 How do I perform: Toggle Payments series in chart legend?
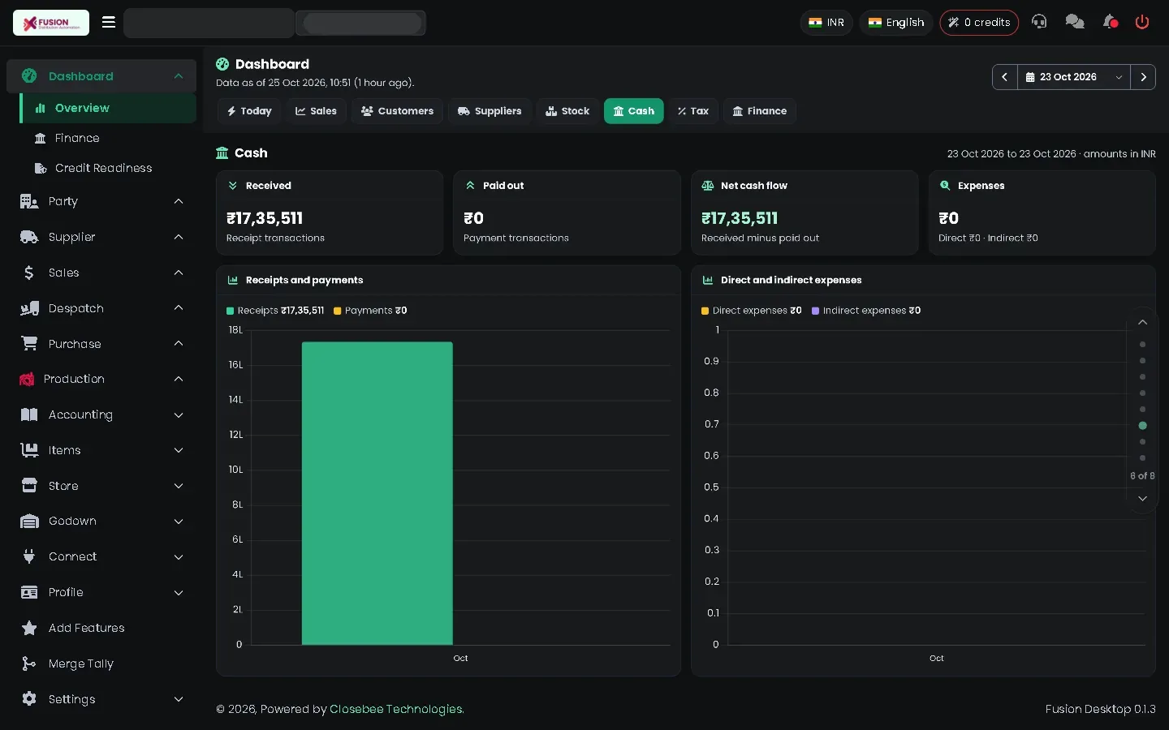pyautogui.click(x=370, y=311)
